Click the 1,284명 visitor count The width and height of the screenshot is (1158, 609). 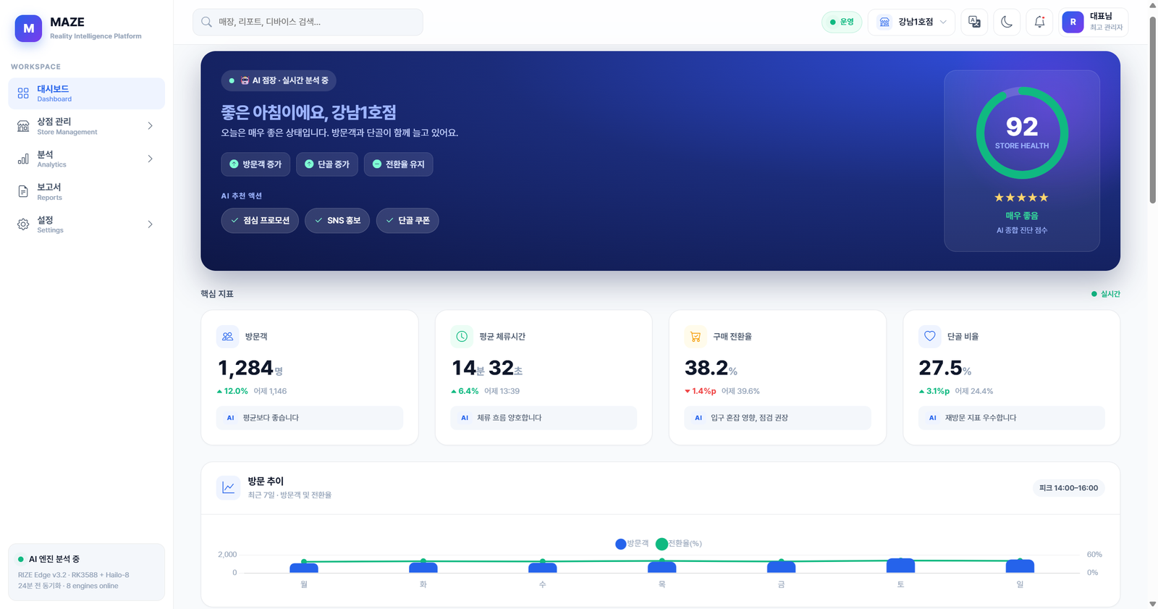tap(250, 369)
